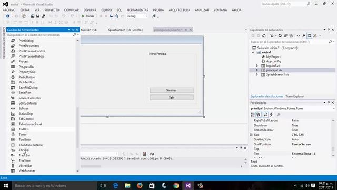Click search magnifier in Cuadro de herramientas

click(74, 35)
